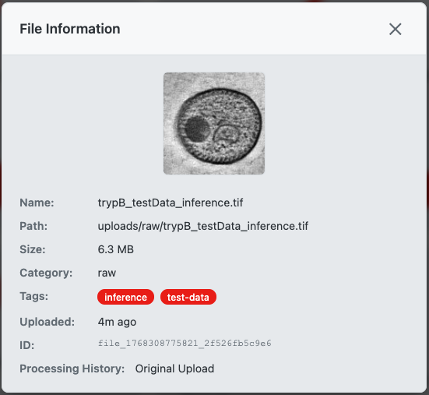This screenshot has width=429, height=395.
Task: Open the cell microscopy thumbnail preview
Action: (x=214, y=123)
